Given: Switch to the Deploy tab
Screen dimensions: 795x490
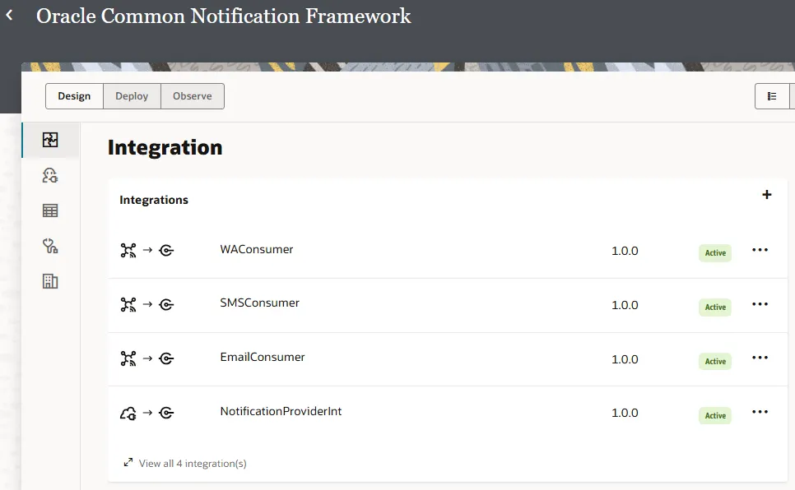Looking at the screenshot, I should click(x=132, y=95).
